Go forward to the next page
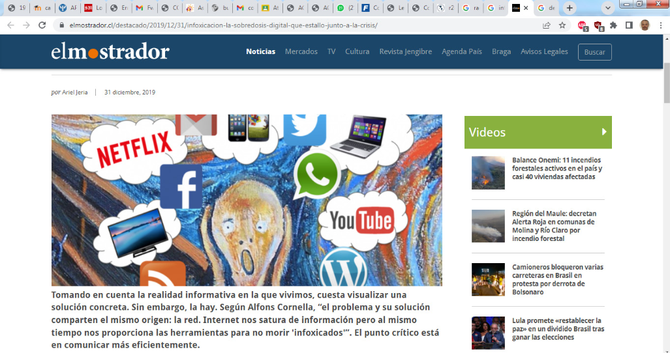 point(27,25)
